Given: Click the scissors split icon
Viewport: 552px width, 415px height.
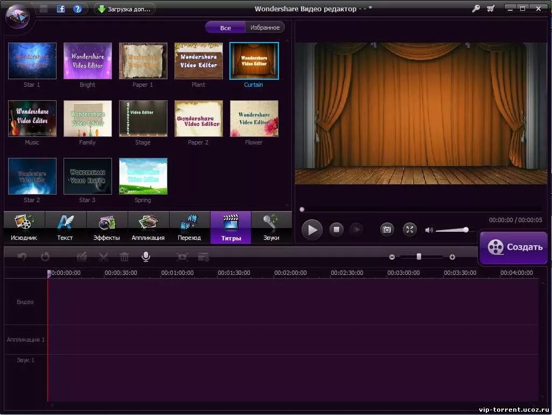Looking at the screenshot, I should click(103, 257).
